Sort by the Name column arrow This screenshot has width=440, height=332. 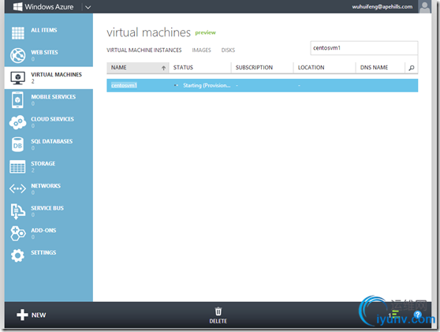click(x=163, y=68)
